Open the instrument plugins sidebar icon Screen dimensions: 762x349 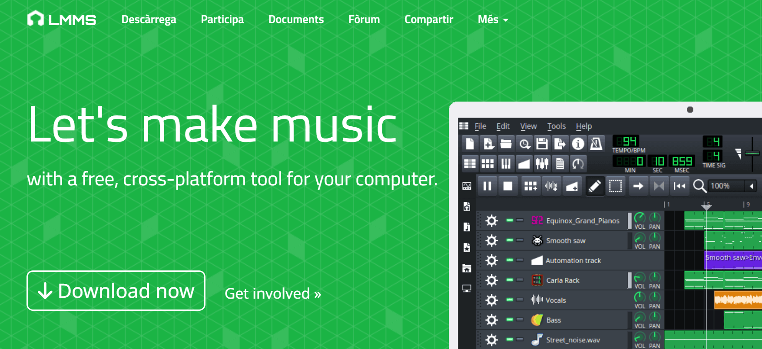467,186
